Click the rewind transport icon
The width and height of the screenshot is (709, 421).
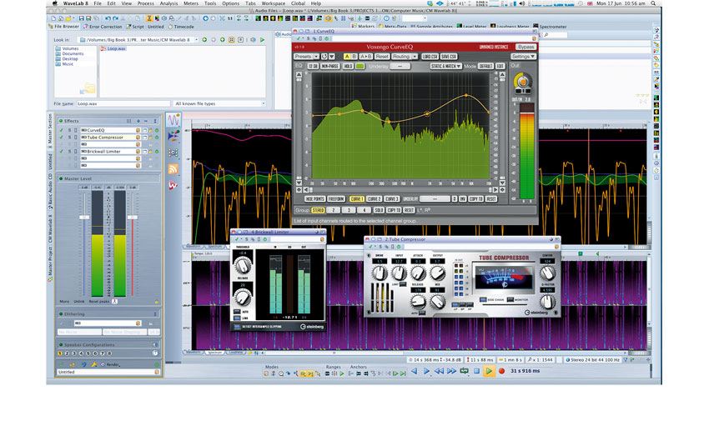(x=439, y=371)
